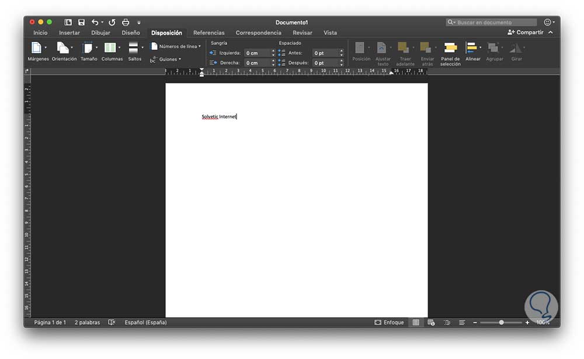The height and width of the screenshot is (359, 584).
Task: Click the zoom out minus button
Action: coord(475,322)
